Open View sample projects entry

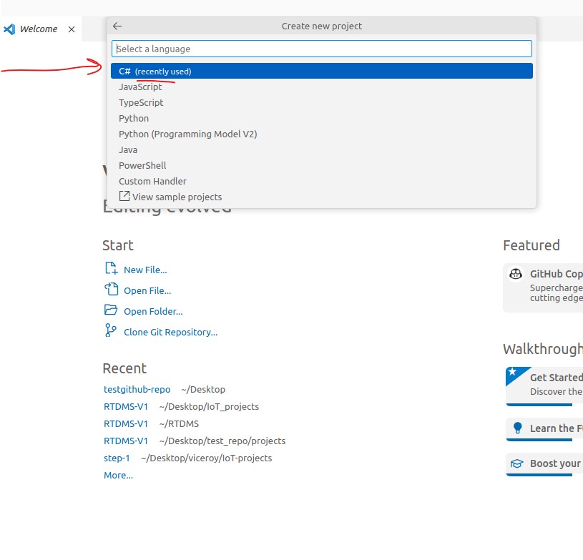coord(322,197)
